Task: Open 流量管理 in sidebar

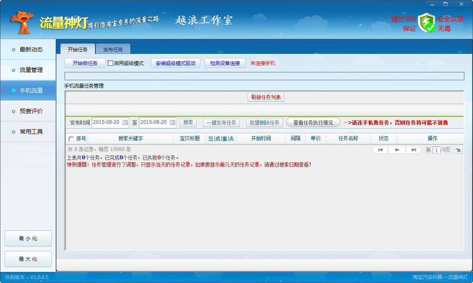Action: (28, 70)
